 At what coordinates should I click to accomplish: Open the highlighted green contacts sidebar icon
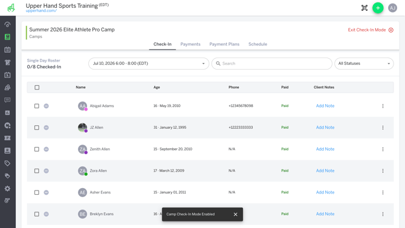(7, 37)
